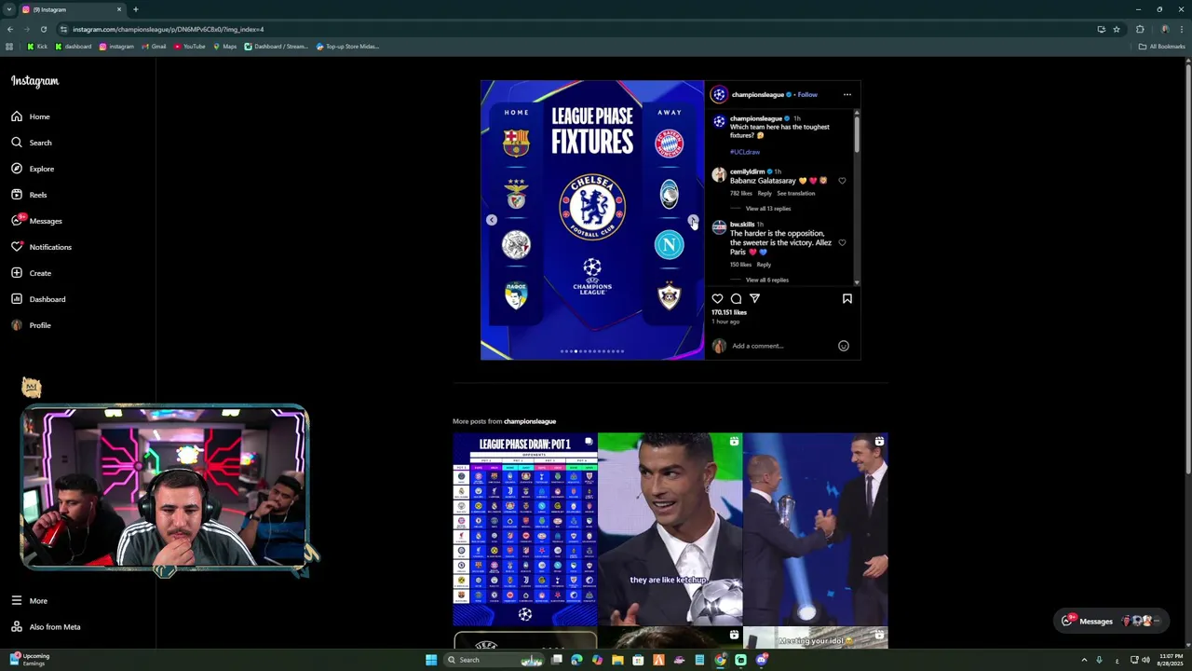
Task: Open post options three-dot menu
Action: tap(847, 94)
